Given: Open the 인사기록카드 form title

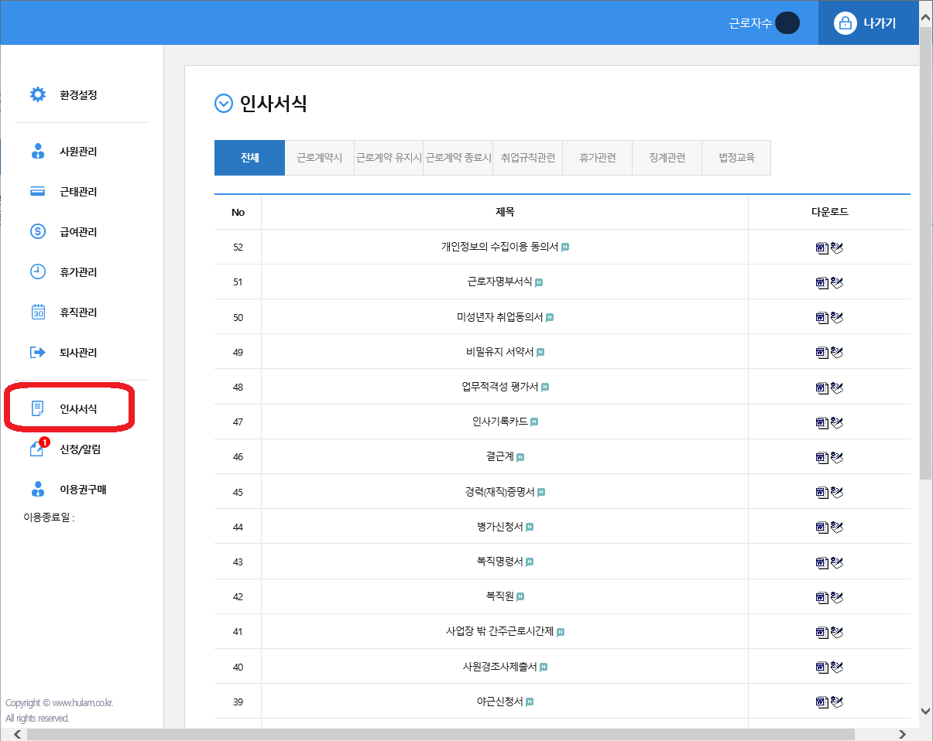Looking at the screenshot, I should [499, 422].
